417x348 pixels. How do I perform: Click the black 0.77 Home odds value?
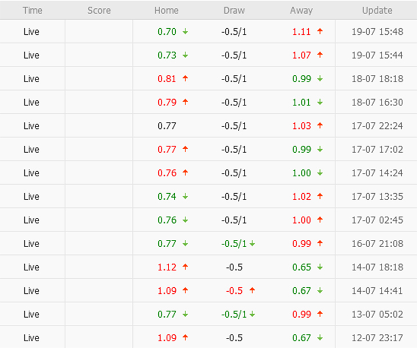click(167, 126)
